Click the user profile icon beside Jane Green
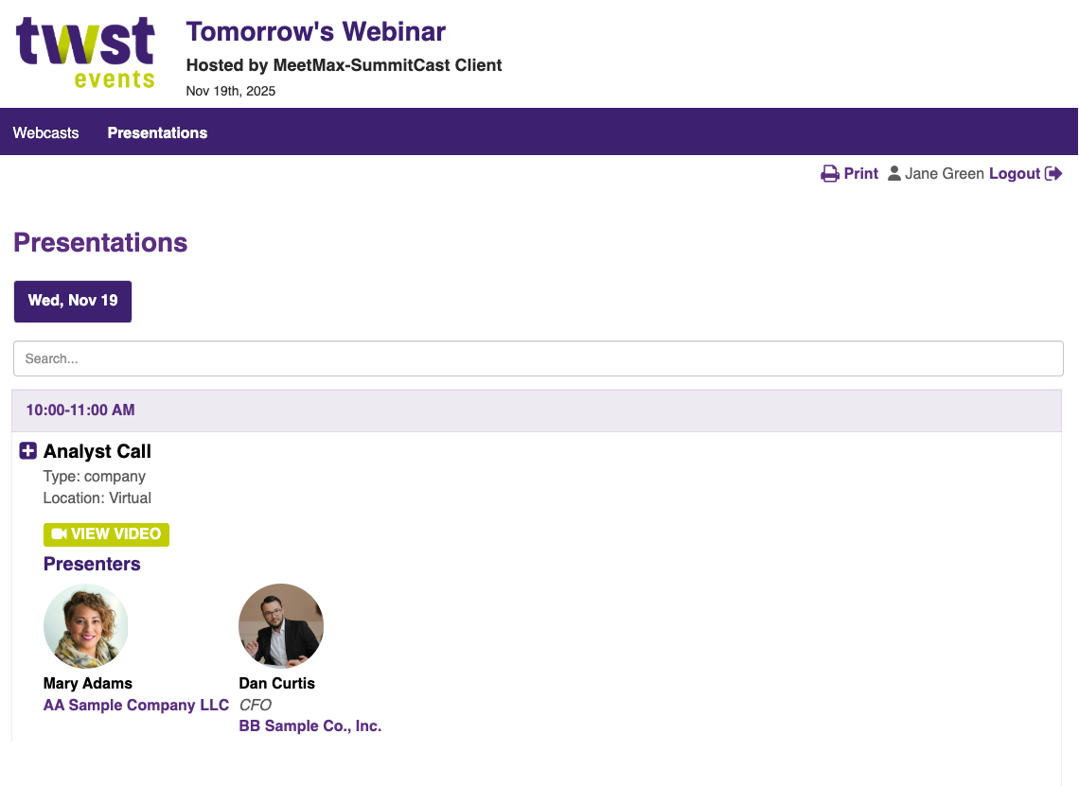1079x786 pixels. 893,174
